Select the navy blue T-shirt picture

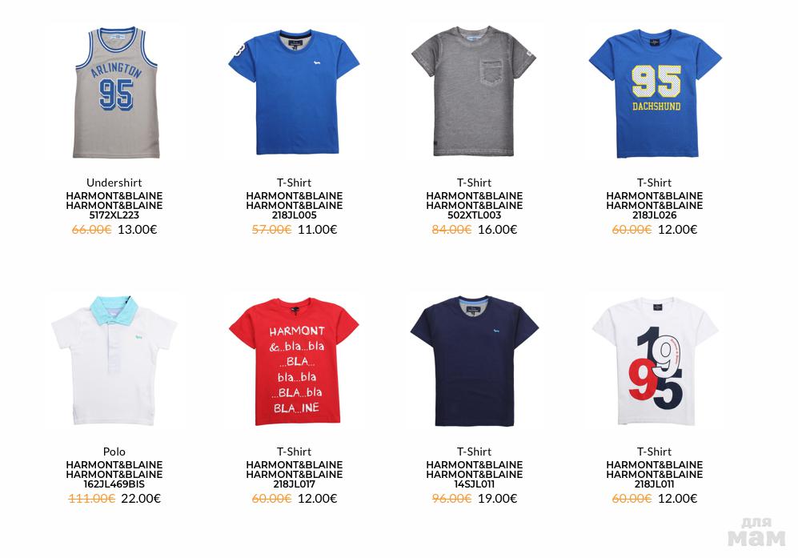pyautogui.click(x=475, y=361)
